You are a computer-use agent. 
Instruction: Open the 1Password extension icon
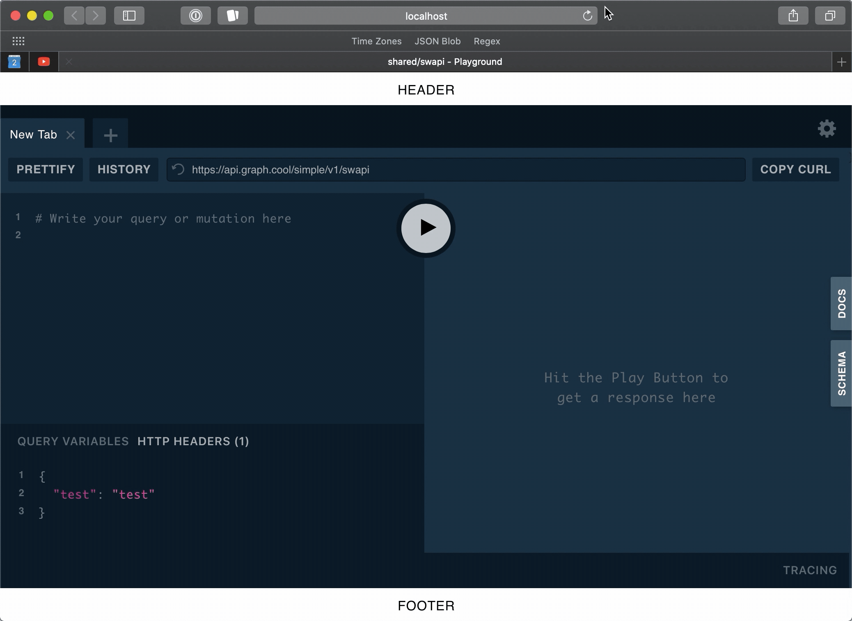[195, 16]
